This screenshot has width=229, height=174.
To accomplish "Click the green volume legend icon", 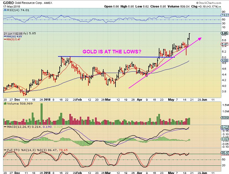I will click(5, 103).
